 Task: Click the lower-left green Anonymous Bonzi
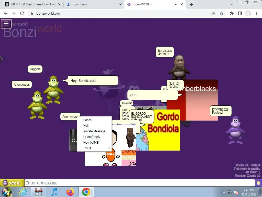click(x=37, y=105)
